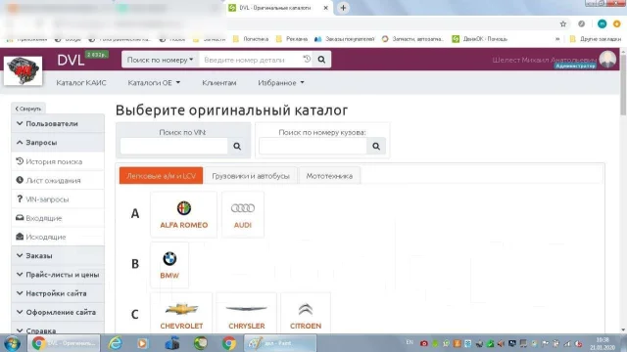Open the Alfa Romeo catalog

coord(183,215)
